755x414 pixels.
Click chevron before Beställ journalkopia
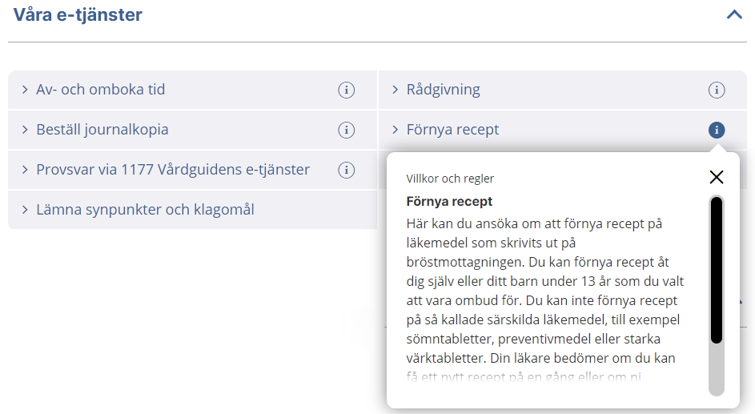pos(25,130)
